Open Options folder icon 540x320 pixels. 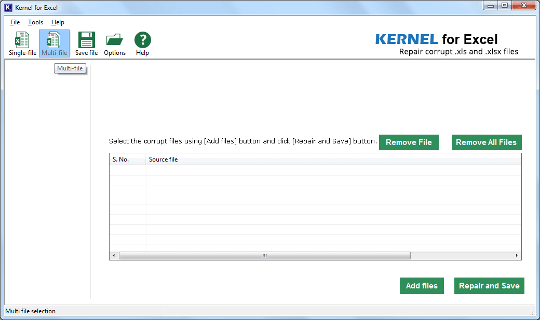pyautogui.click(x=115, y=43)
